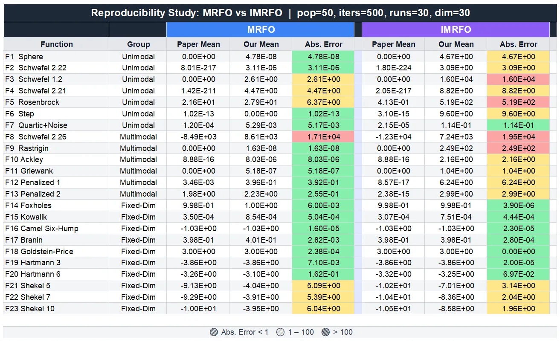
Task: Select the purple IMRFO group header
Action: pyautogui.click(x=456, y=30)
